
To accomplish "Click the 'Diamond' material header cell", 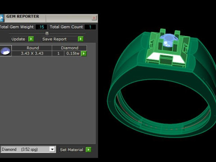I will click(69, 48).
